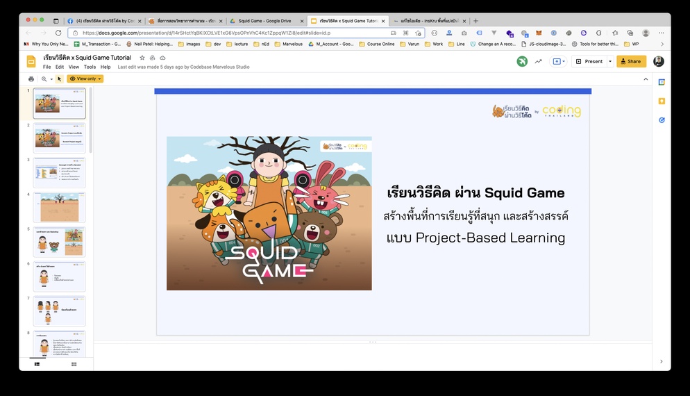The height and width of the screenshot is (396, 690).
Task: Click the green airplane extension badge
Action: [522, 61]
